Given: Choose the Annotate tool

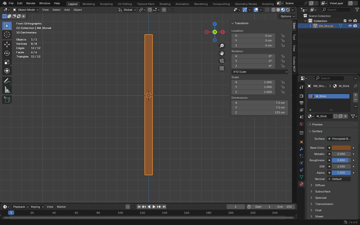Looking at the screenshot, I should [7, 81].
